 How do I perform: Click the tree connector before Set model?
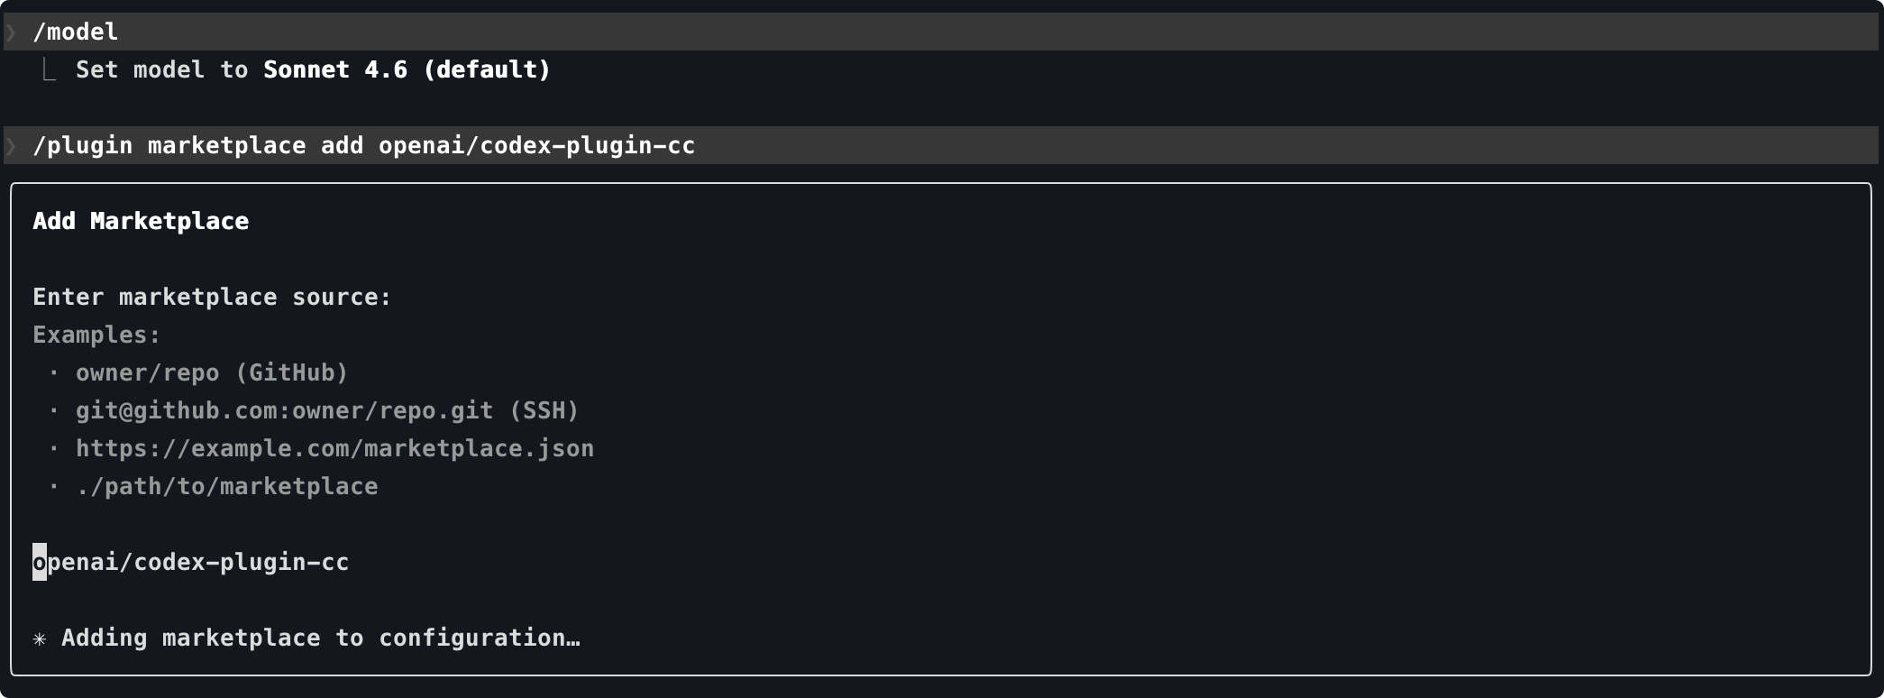[x=49, y=70]
